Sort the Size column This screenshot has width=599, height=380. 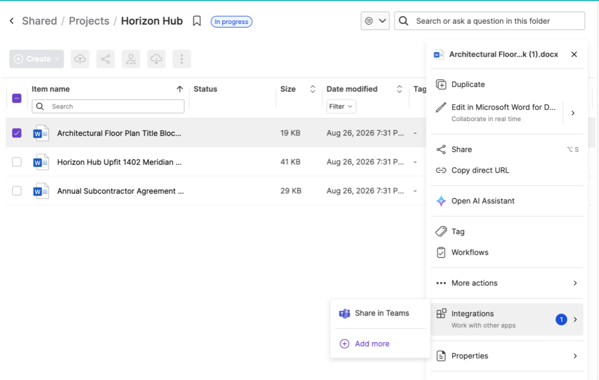click(312, 89)
